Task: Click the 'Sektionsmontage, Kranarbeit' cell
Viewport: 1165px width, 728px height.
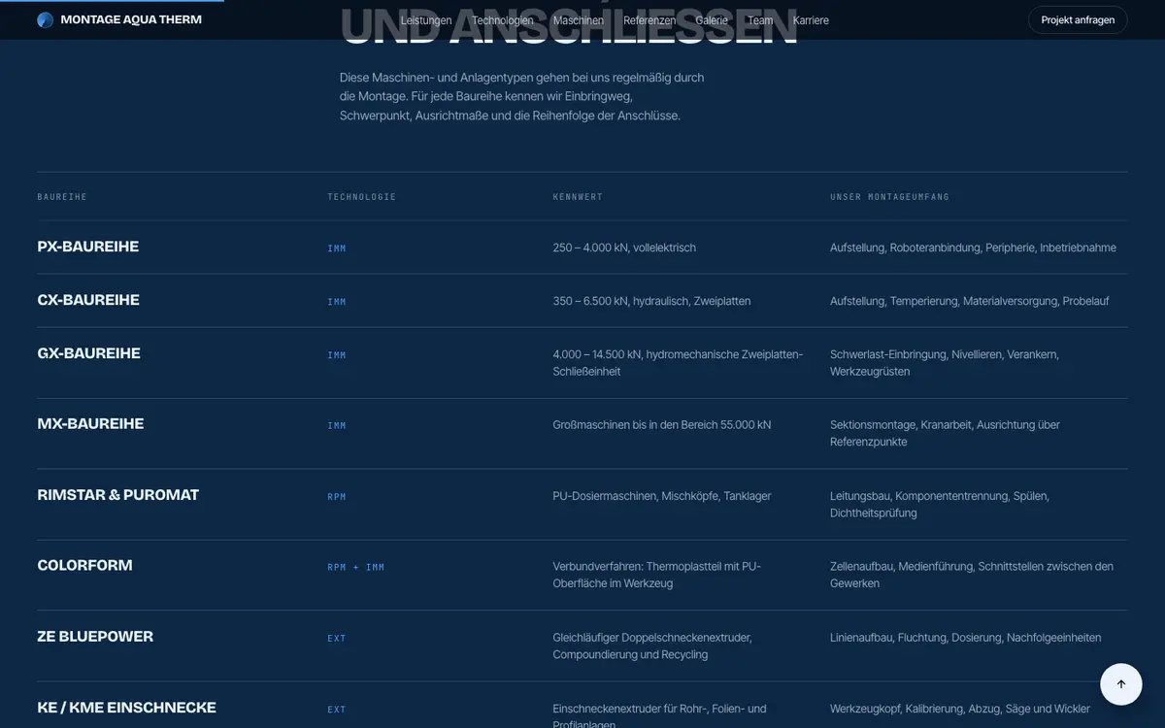Action: click(945, 433)
